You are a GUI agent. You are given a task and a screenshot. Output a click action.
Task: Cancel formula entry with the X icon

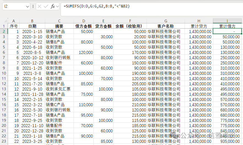point(39,6)
